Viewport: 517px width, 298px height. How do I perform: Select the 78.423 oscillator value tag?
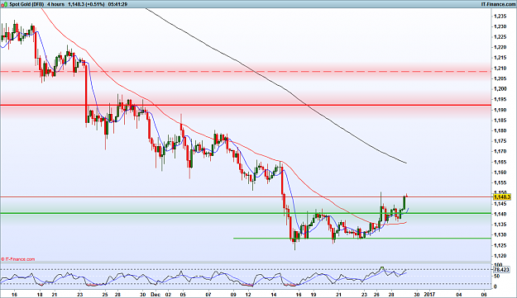[501, 270]
